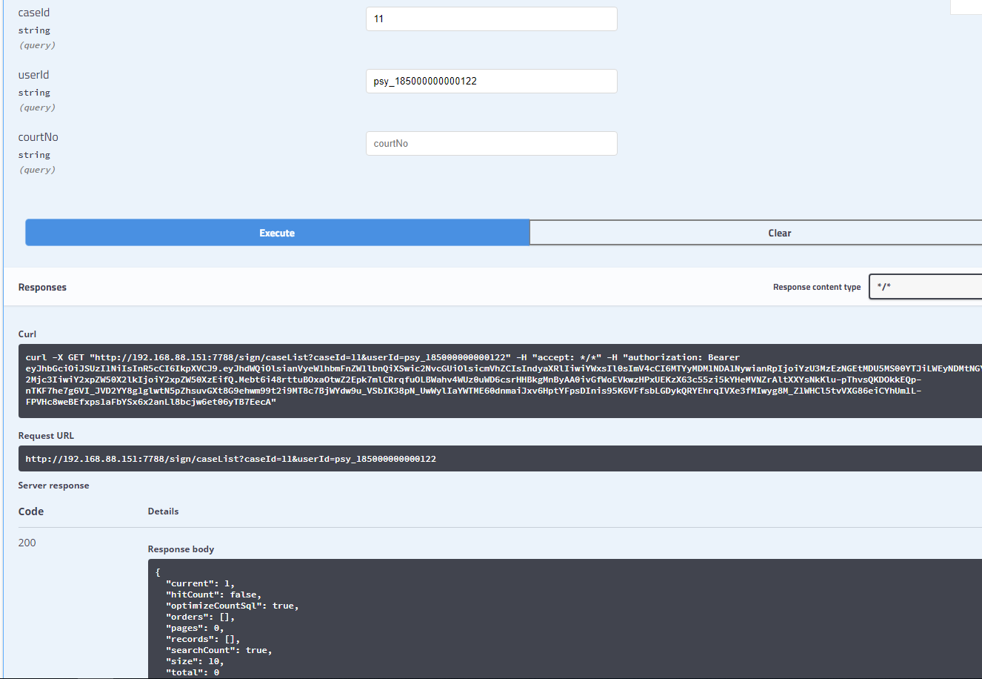The height and width of the screenshot is (679, 982).
Task: Click the Response body JSON block
Action: tap(565, 619)
